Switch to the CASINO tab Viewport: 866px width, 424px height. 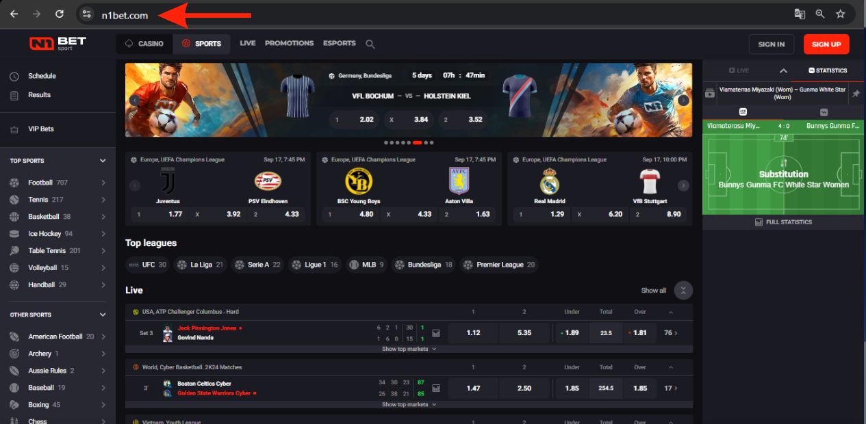pos(144,44)
